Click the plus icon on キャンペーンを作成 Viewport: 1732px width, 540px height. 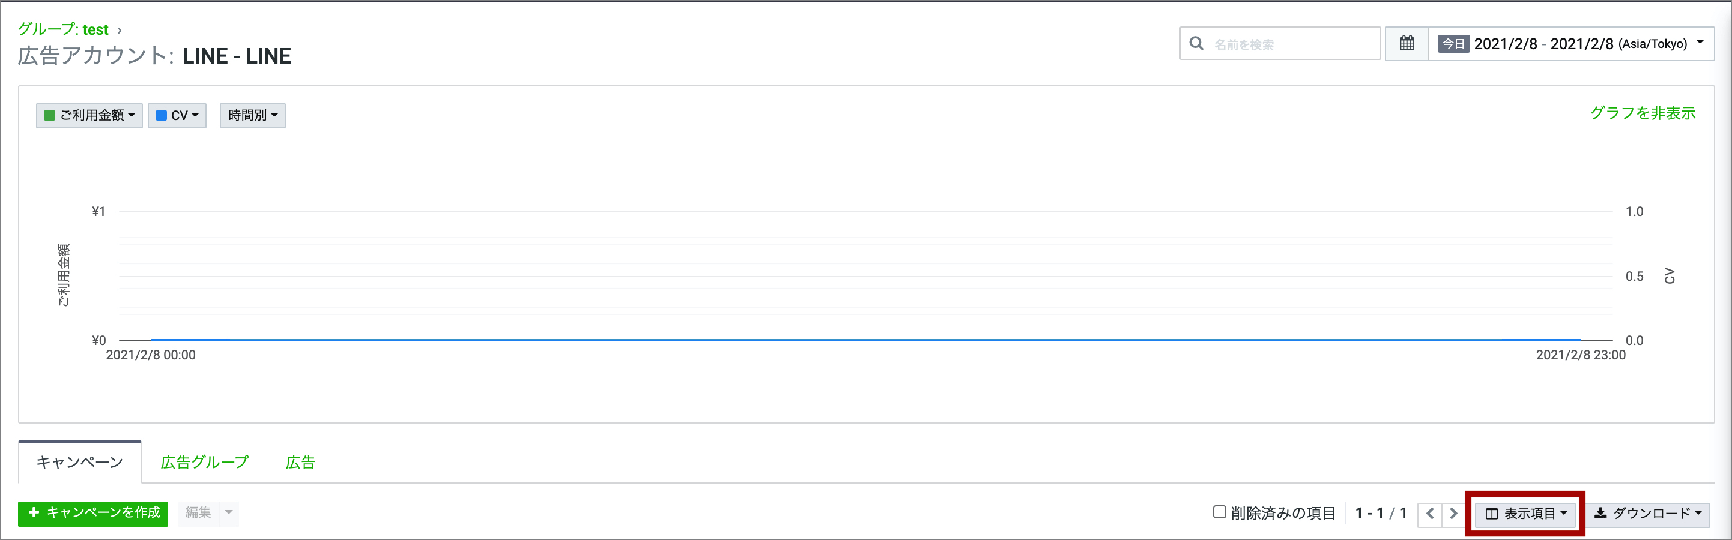pyautogui.click(x=34, y=512)
